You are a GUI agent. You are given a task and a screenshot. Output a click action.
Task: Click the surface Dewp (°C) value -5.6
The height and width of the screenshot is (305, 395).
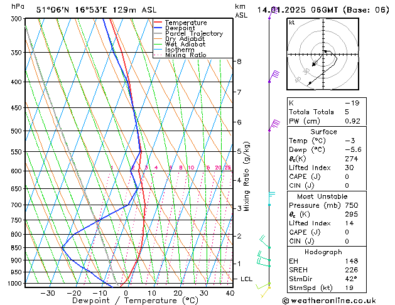pos(353,150)
